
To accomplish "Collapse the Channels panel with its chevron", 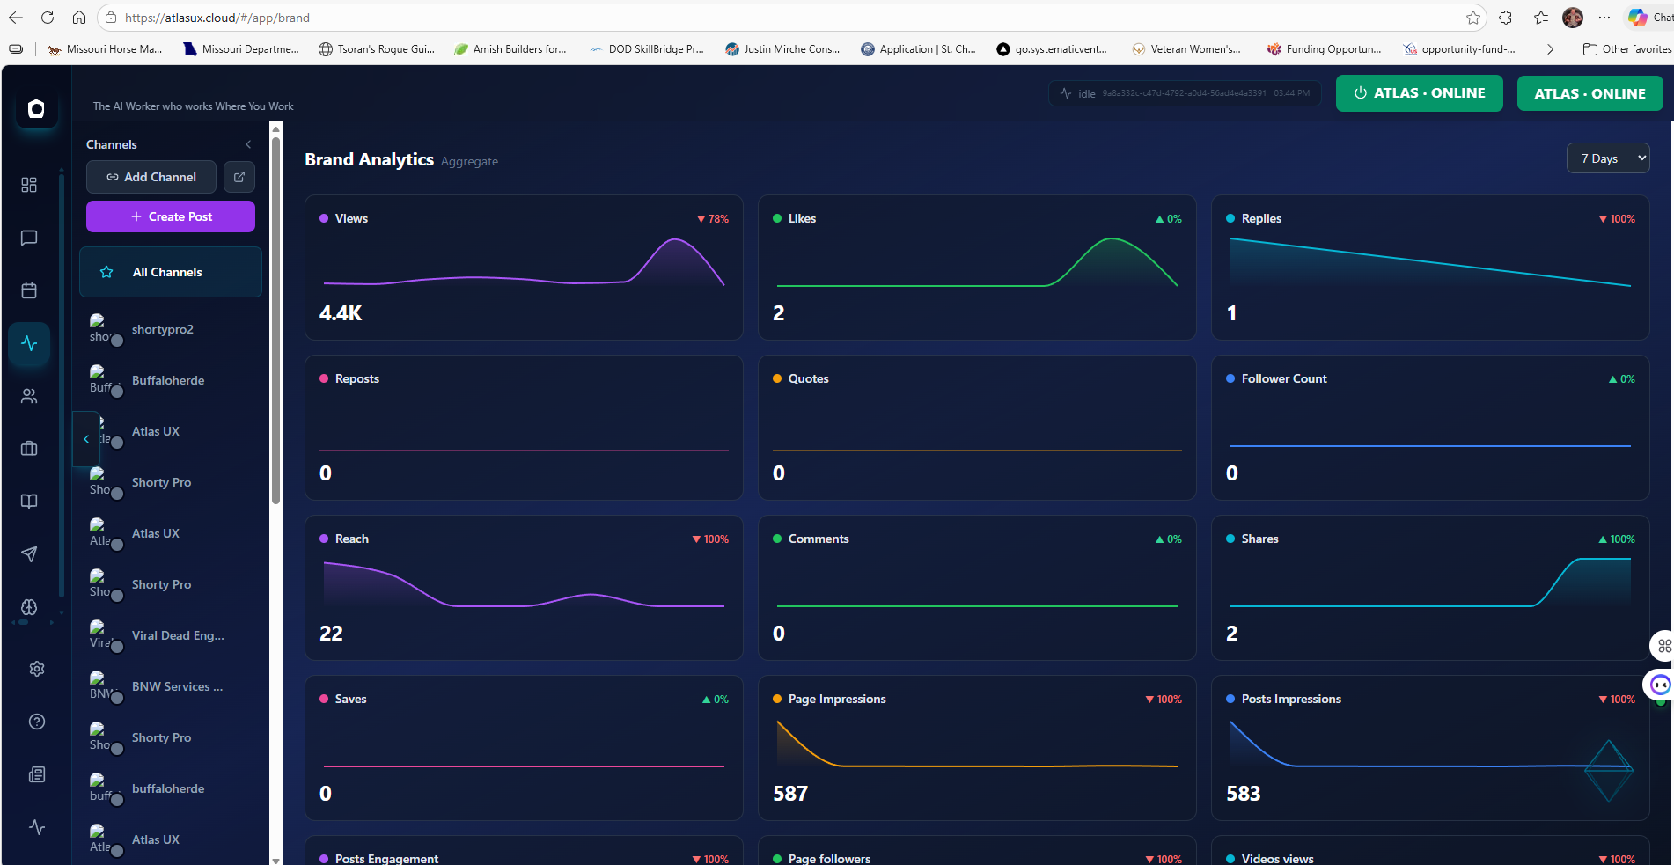I will [248, 144].
